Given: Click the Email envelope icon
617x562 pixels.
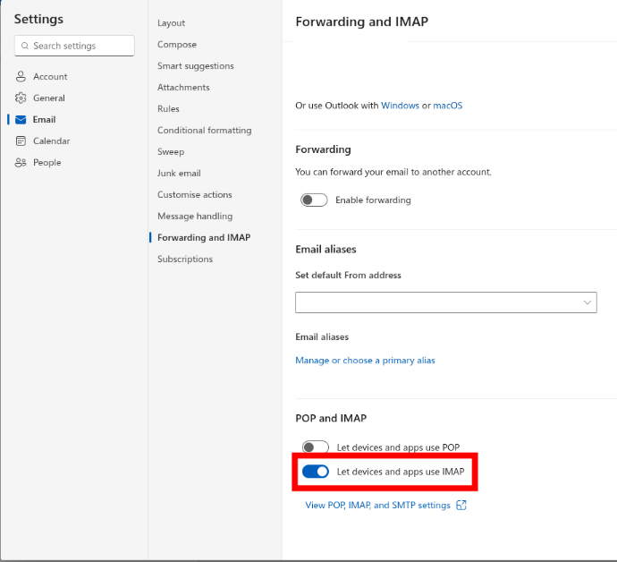Looking at the screenshot, I should (x=21, y=120).
